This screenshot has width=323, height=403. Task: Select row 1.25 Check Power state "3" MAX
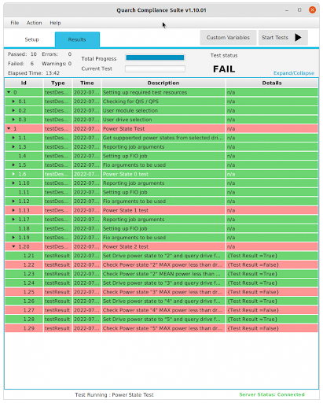pyautogui.click(x=161, y=292)
